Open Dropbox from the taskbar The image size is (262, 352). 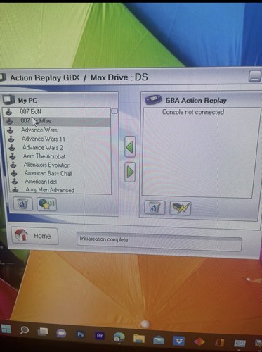(178, 341)
